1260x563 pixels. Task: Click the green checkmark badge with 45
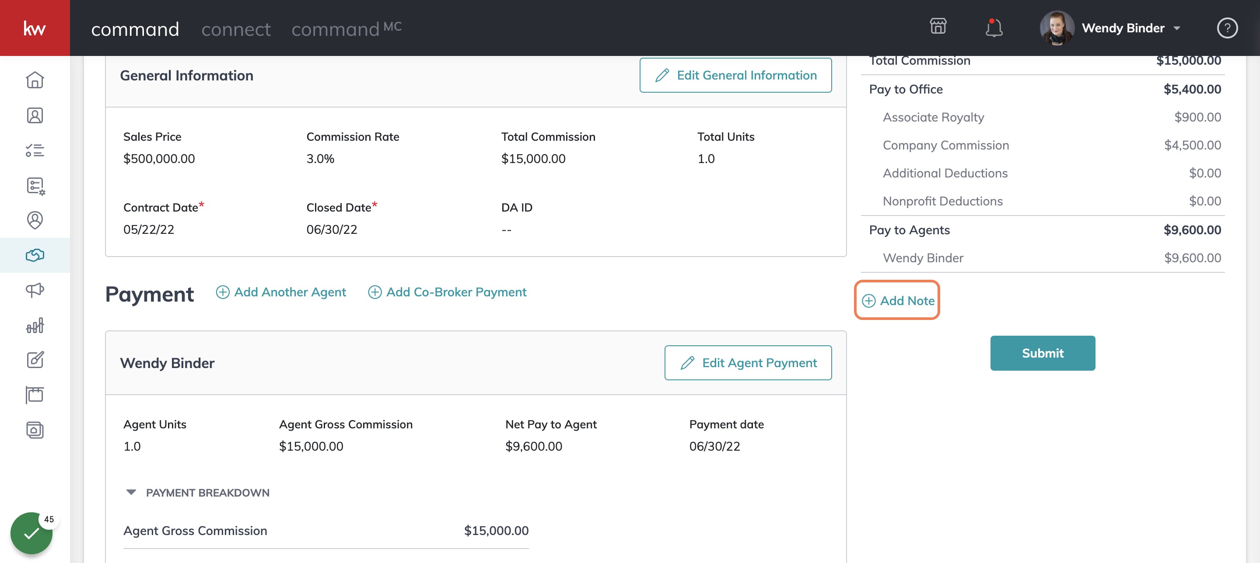(32, 532)
